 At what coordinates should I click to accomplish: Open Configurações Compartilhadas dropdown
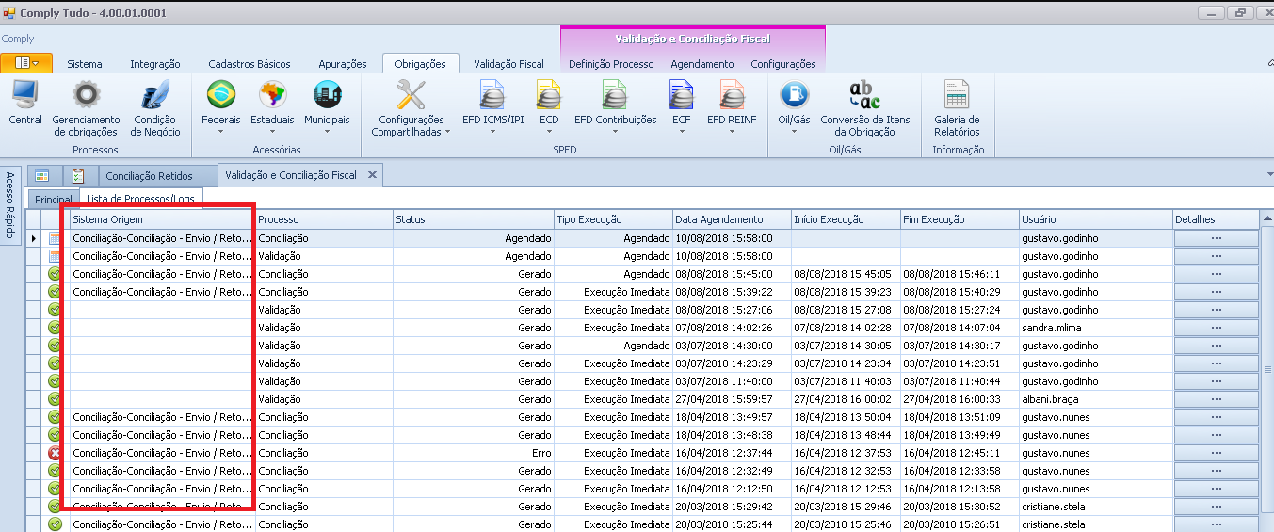coord(411,126)
